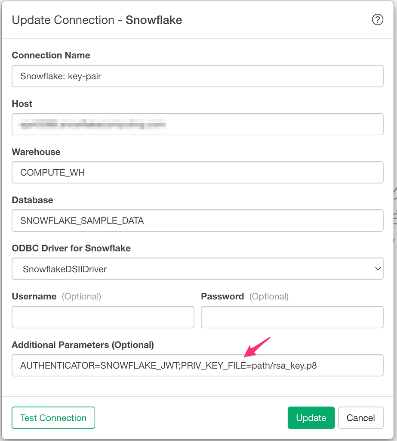
Task: Select the Database field with SNOWFLAKE_SAMPLE_DATA
Action: point(197,221)
